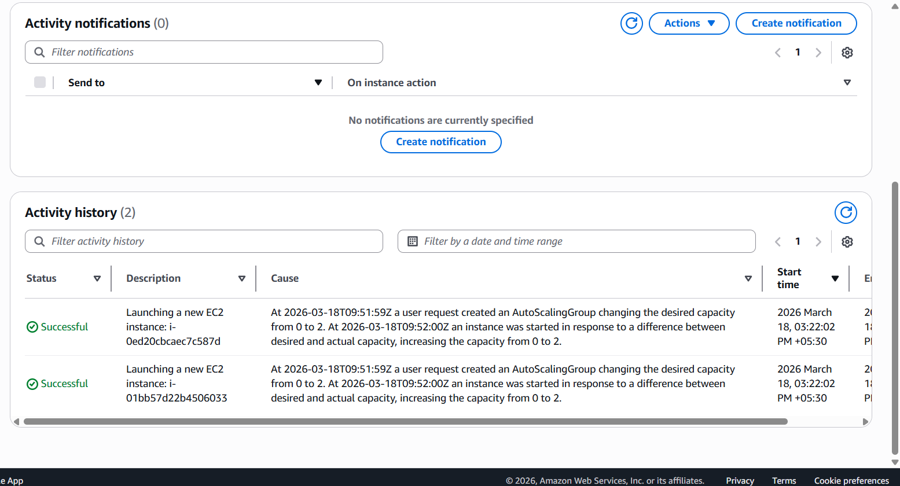This screenshot has height=486, width=900.
Task: Select the first Successful activity row checkbox area
Action: (x=32, y=327)
